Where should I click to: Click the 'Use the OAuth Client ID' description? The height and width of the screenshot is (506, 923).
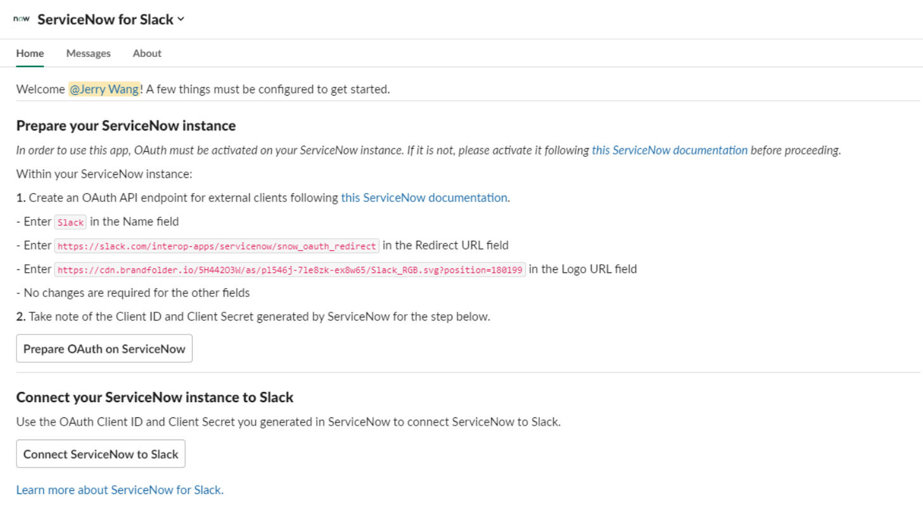288,422
